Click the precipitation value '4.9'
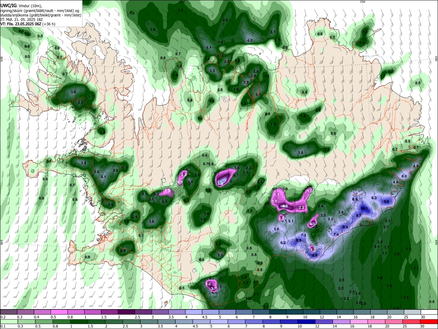 pos(416,166)
